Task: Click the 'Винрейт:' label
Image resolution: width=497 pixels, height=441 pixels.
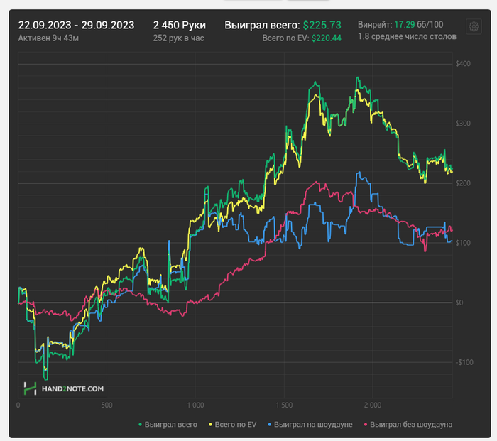Action: pos(375,24)
